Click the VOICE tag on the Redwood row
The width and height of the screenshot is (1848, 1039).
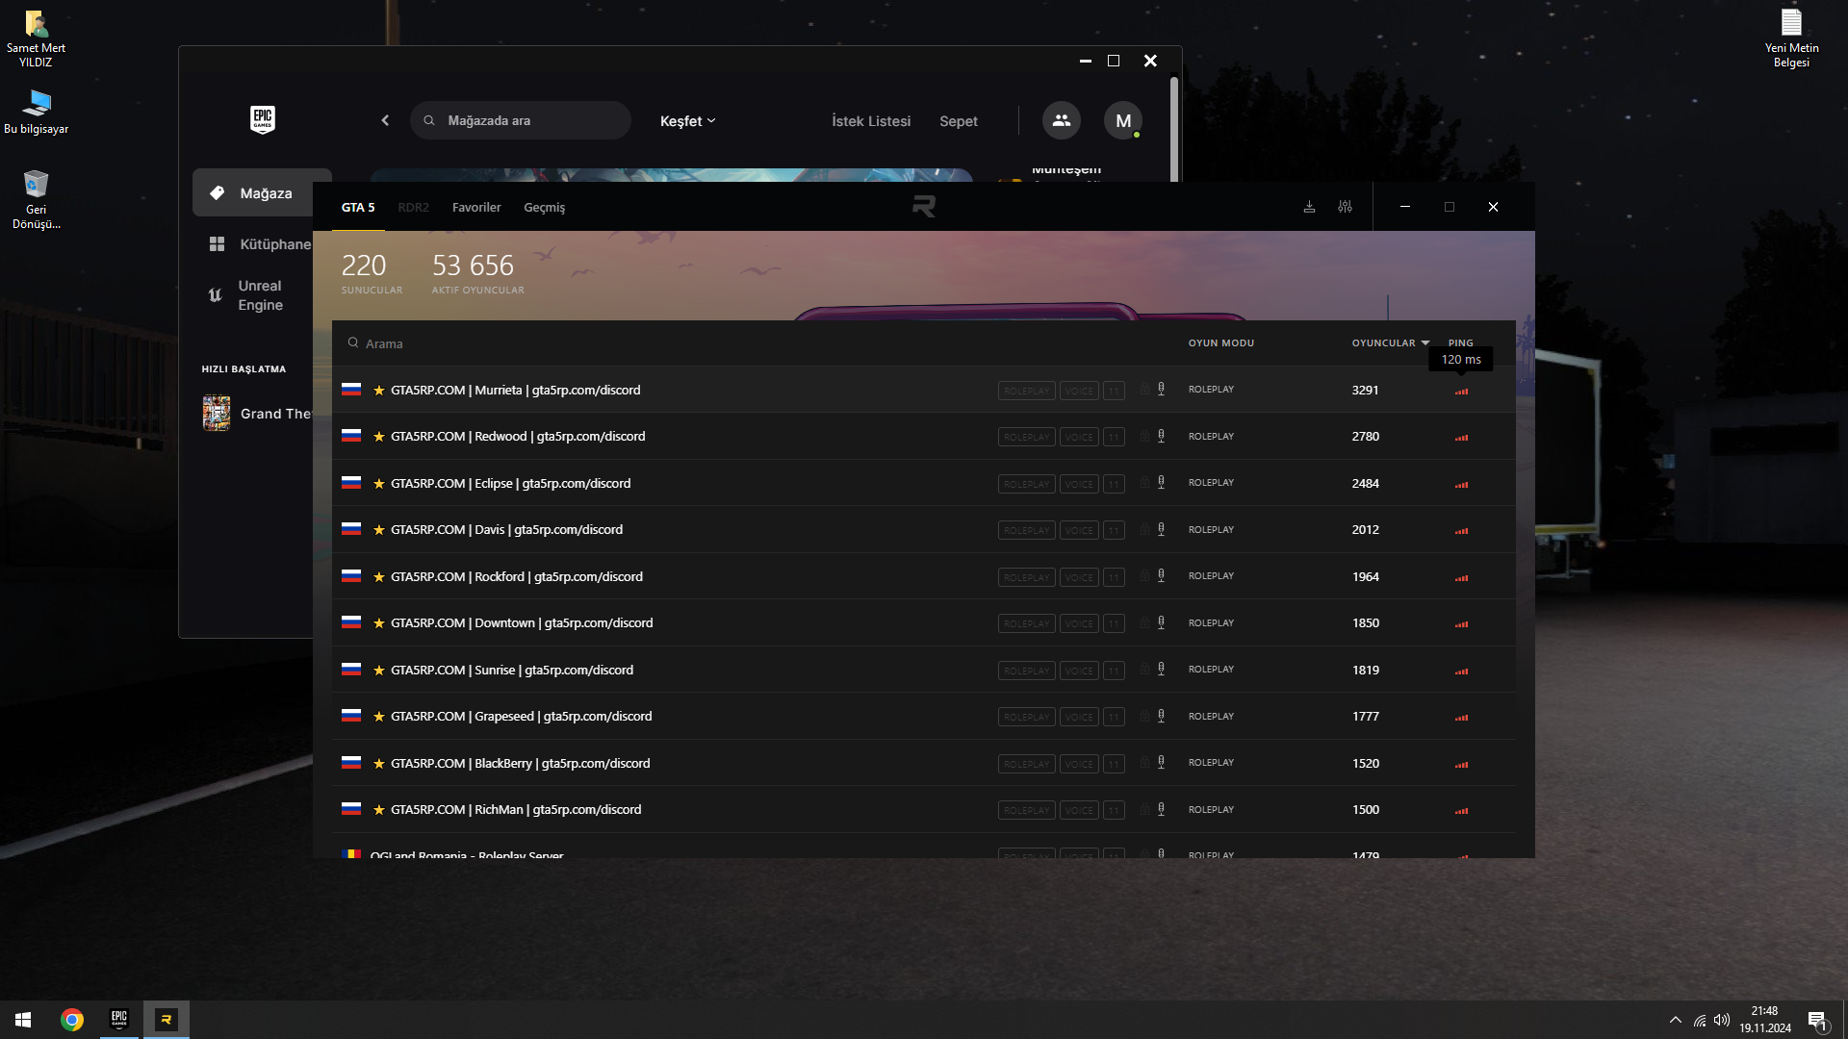[1079, 438]
